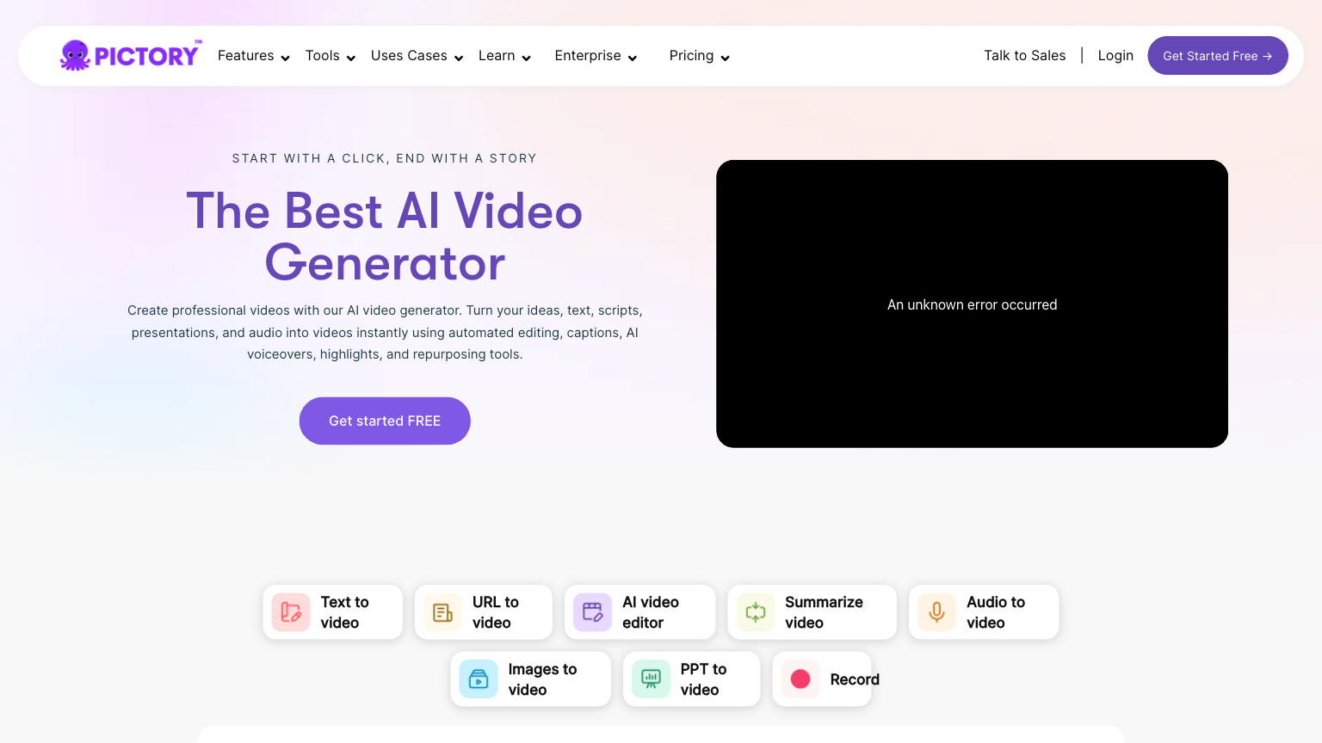Open the Images to video icon
The height and width of the screenshot is (743, 1322).
[479, 679]
